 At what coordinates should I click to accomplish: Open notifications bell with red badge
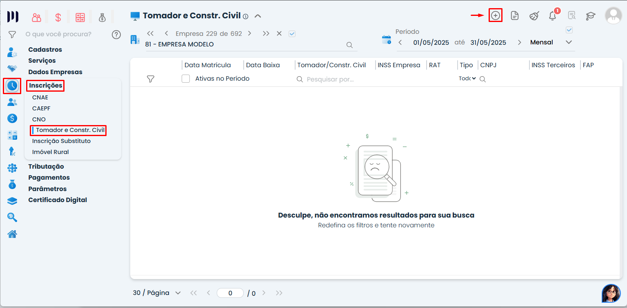tap(553, 16)
